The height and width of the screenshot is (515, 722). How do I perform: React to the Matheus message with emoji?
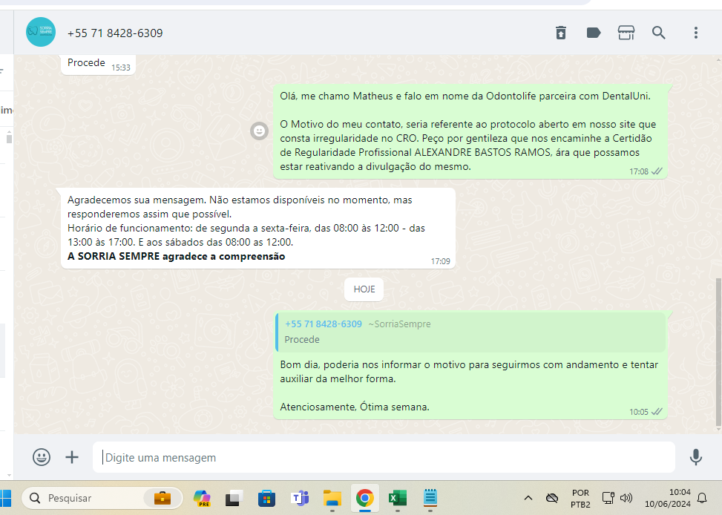coord(259,131)
